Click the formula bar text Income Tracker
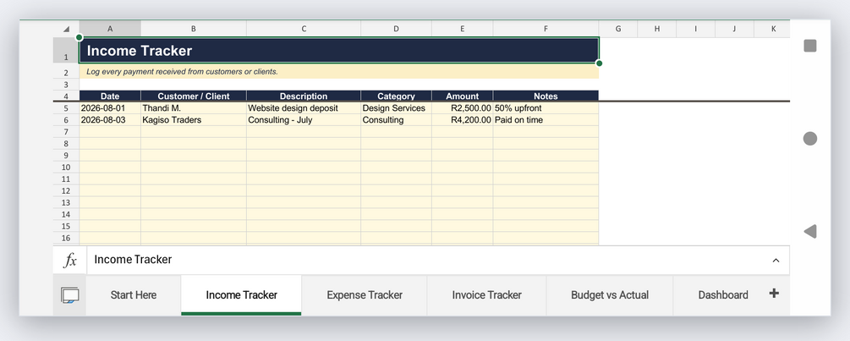Viewport: 850px width, 341px height. pos(133,260)
